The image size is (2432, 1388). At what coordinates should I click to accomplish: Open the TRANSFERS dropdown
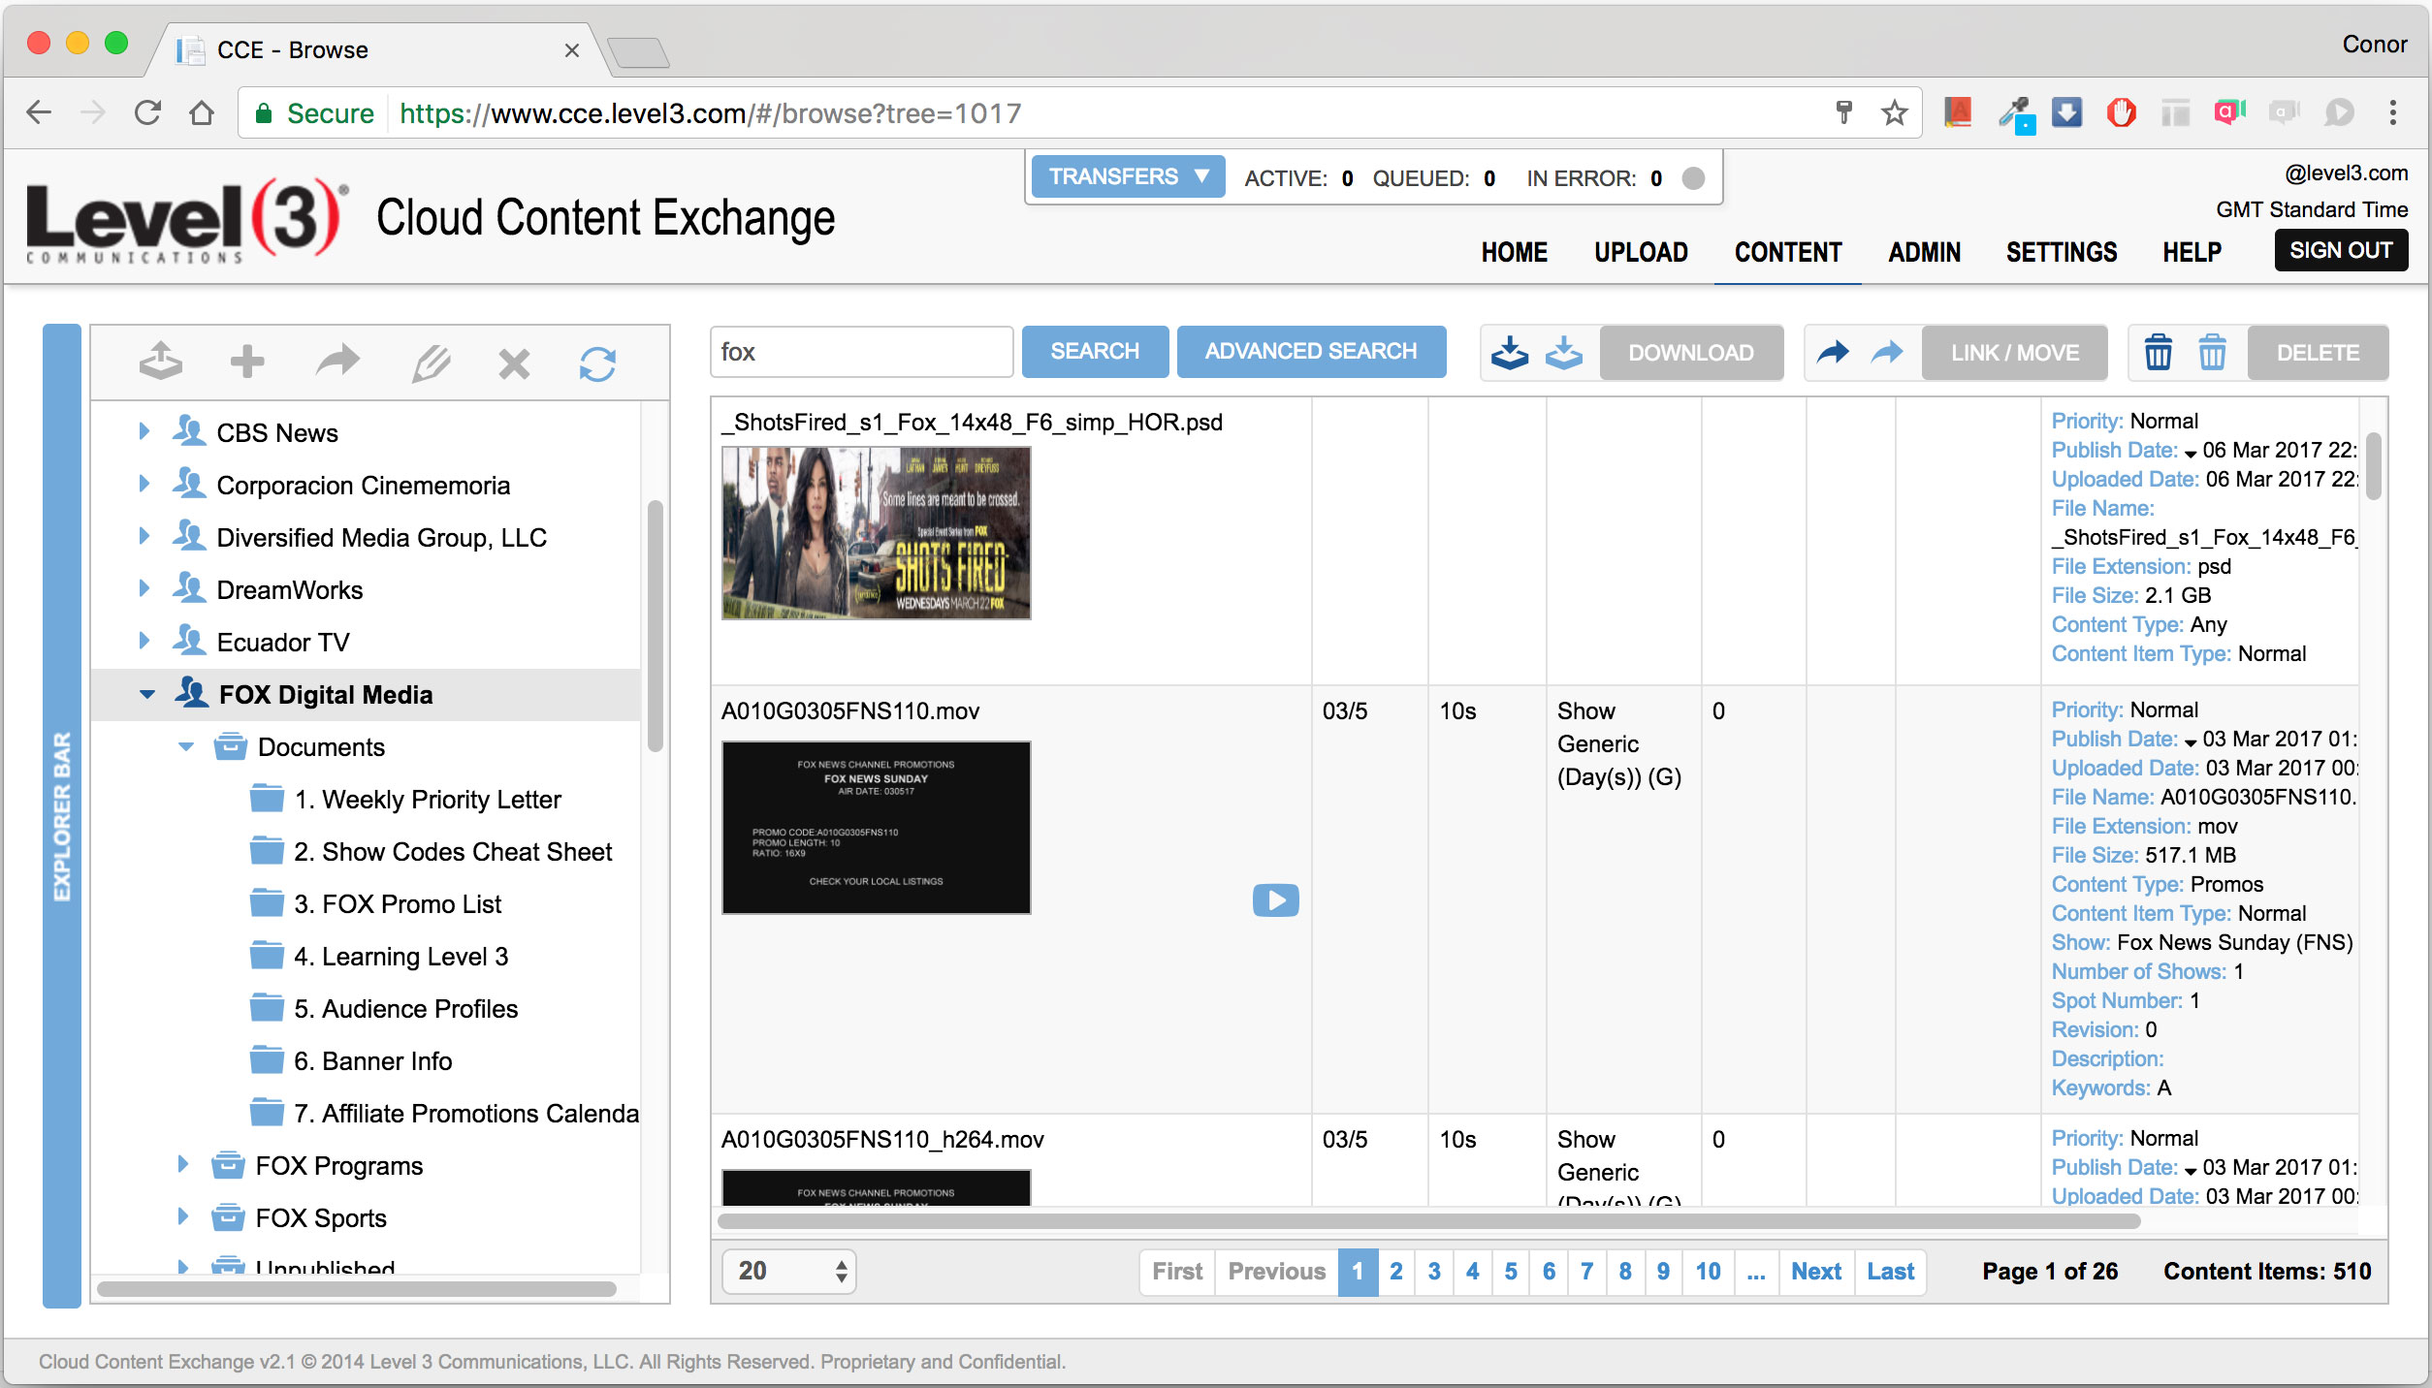(1128, 176)
